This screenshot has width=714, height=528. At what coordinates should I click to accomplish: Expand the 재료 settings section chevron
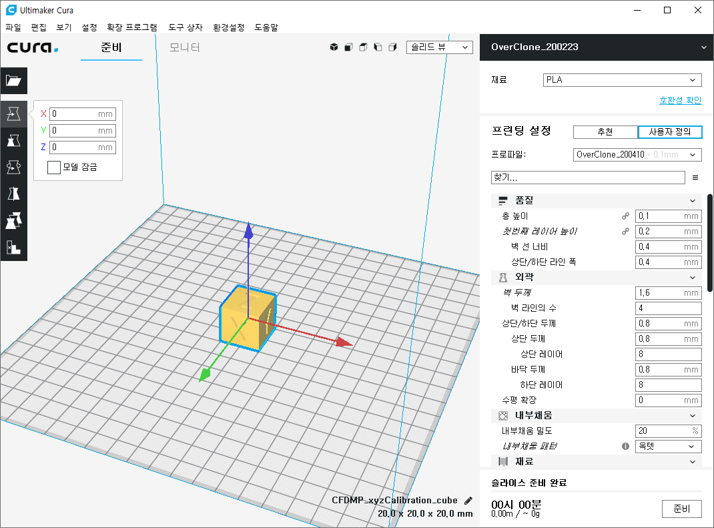(x=692, y=461)
